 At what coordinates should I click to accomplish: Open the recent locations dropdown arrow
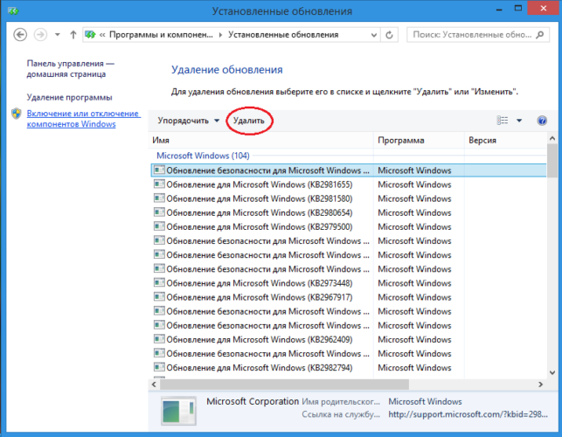click(x=58, y=35)
